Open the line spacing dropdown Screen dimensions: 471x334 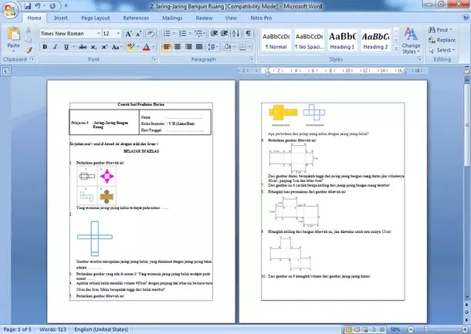[x=217, y=47]
